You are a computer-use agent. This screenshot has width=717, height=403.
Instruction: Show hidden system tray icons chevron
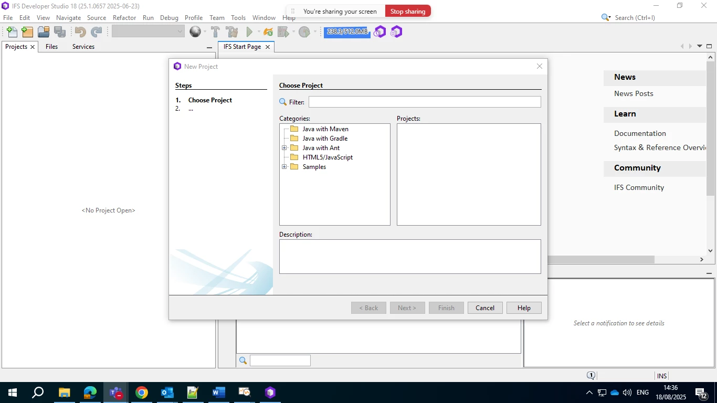[x=589, y=393]
